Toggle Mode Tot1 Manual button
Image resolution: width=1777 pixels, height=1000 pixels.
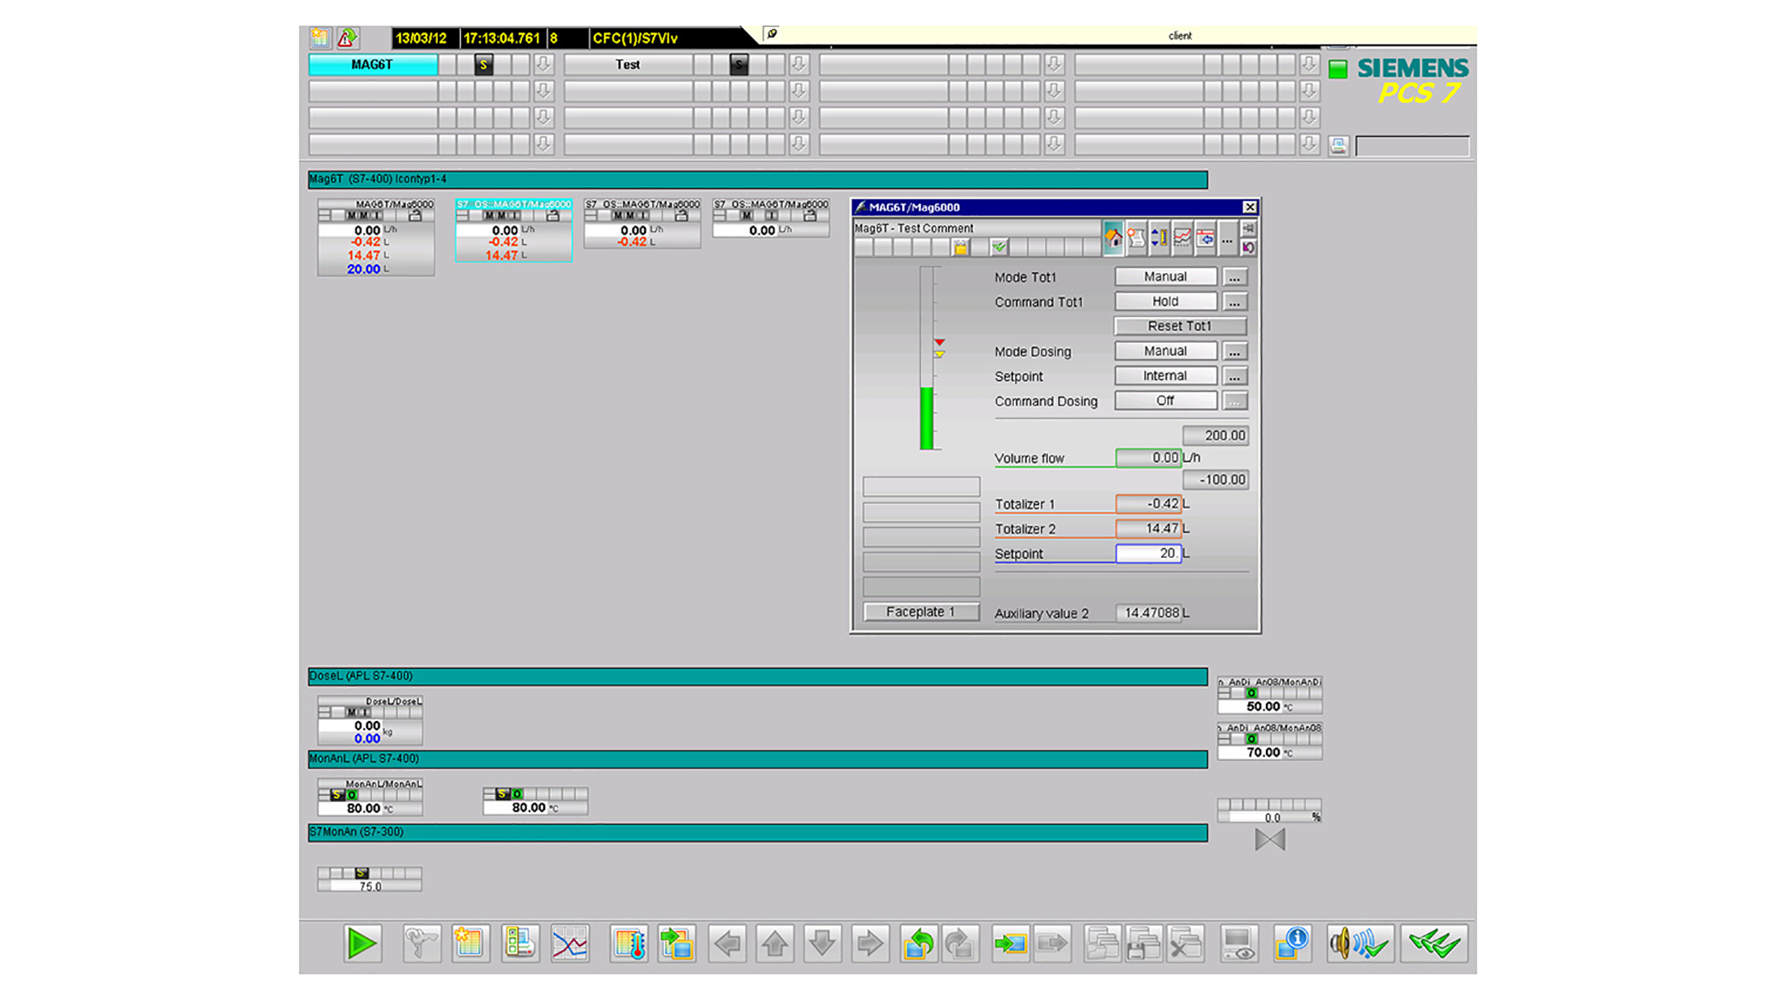pos(1165,276)
